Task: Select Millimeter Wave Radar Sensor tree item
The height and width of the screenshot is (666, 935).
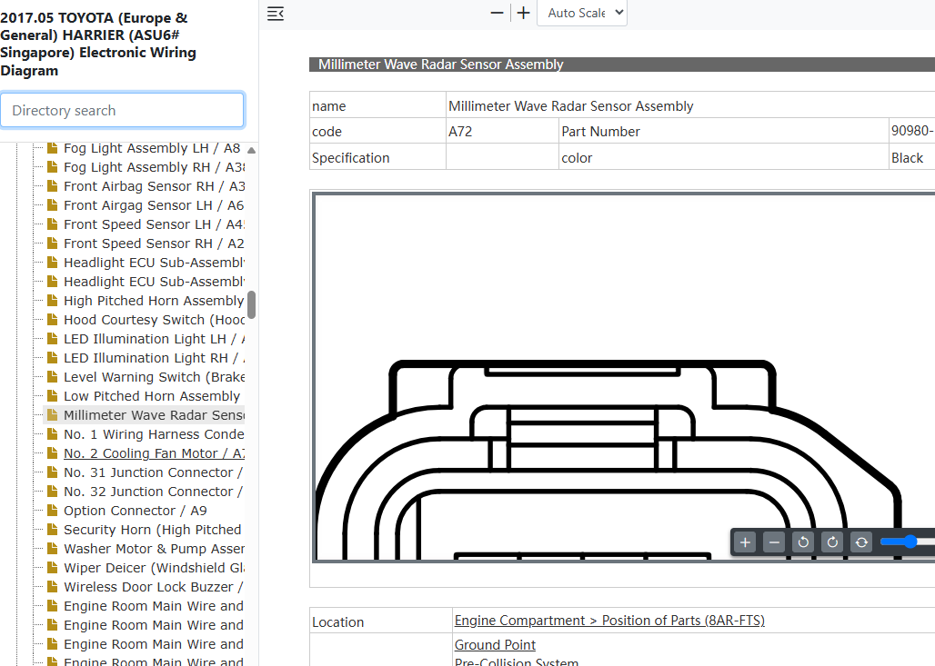Action: coord(154,414)
